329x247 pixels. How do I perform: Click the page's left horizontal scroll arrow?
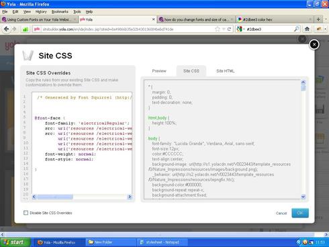(3, 234)
